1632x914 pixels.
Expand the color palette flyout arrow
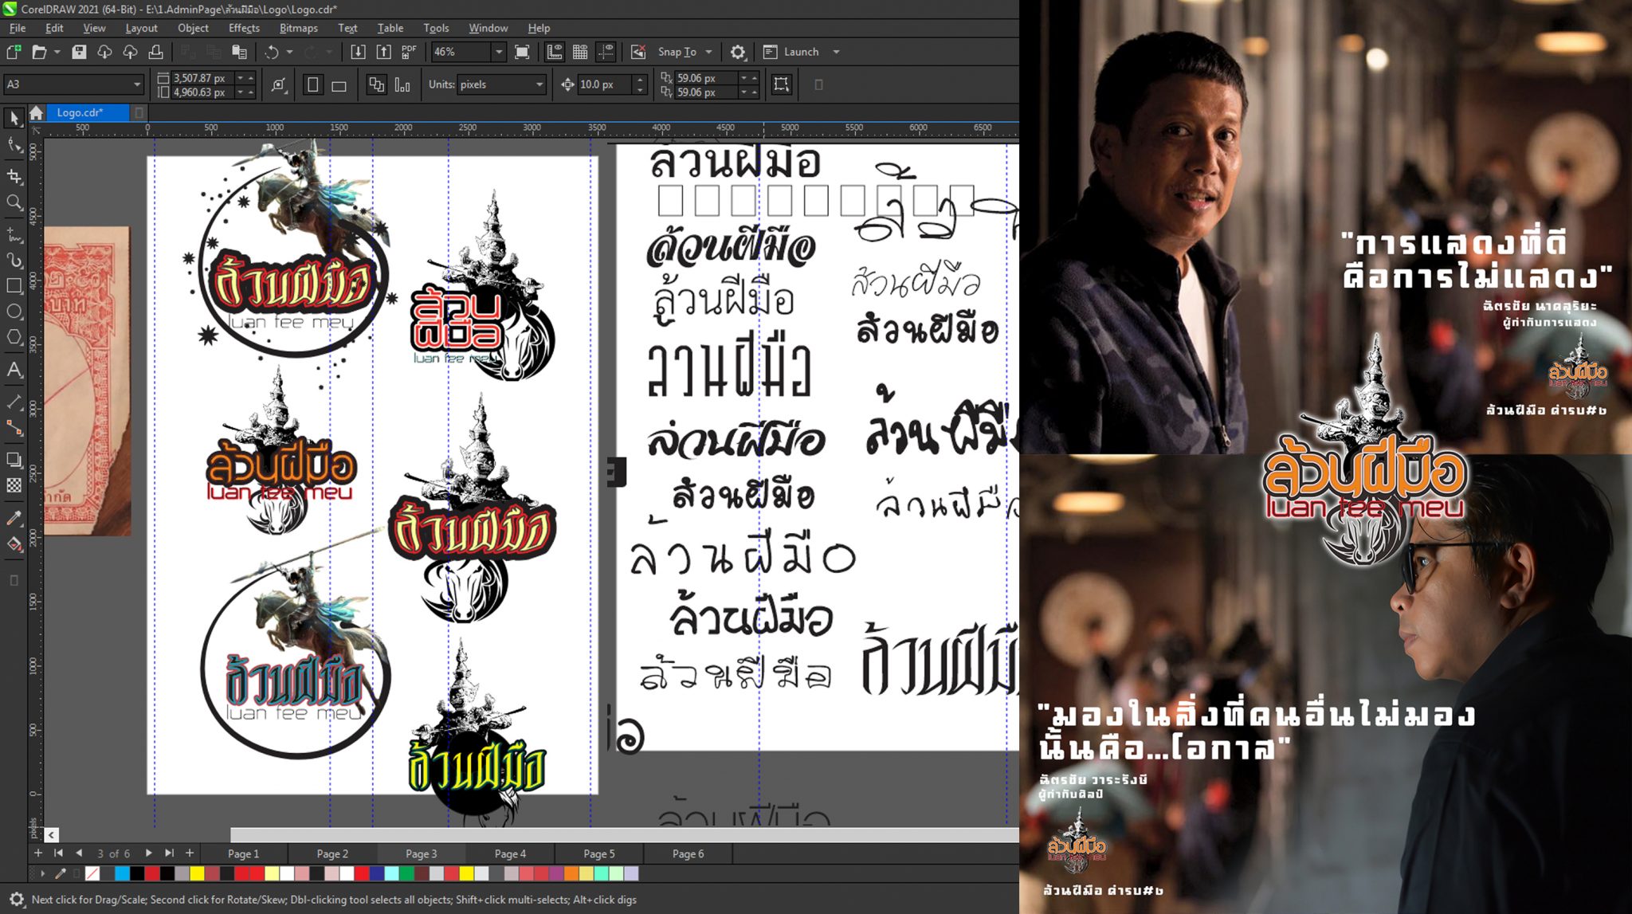point(43,873)
